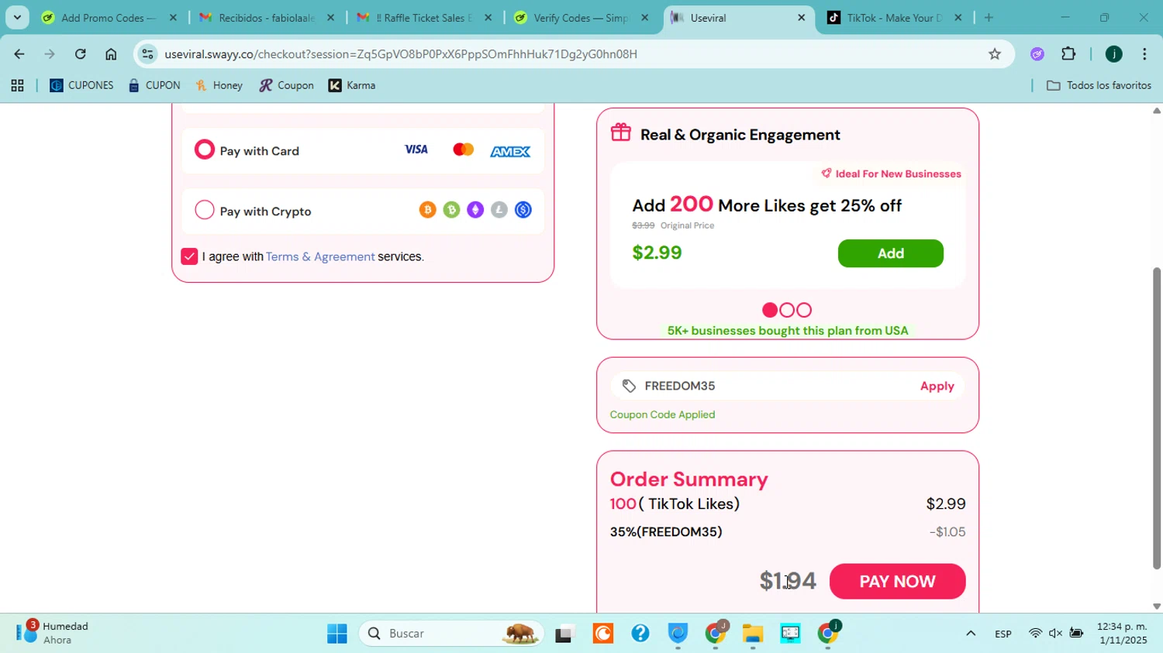Open the apps grid in the bookmarks bar
The width and height of the screenshot is (1163, 653).
[x=17, y=85]
